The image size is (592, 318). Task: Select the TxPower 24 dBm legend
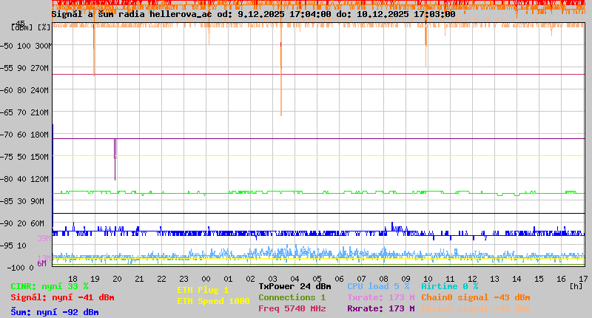click(295, 286)
